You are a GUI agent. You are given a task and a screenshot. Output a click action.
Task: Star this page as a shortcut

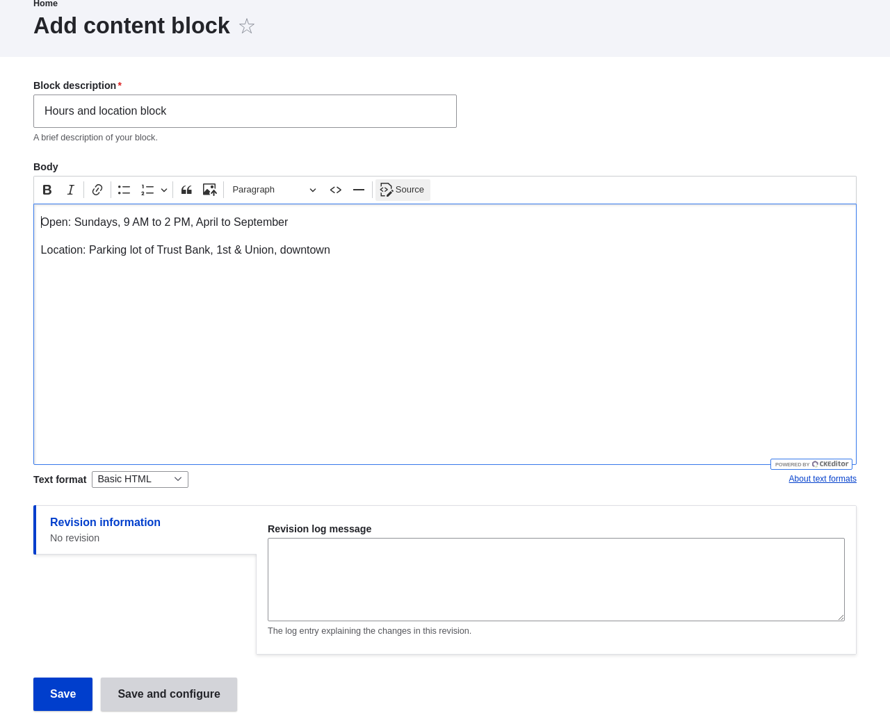pyautogui.click(x=247, y=26)
